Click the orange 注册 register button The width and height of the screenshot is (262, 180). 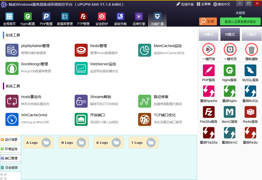(208, 22)
